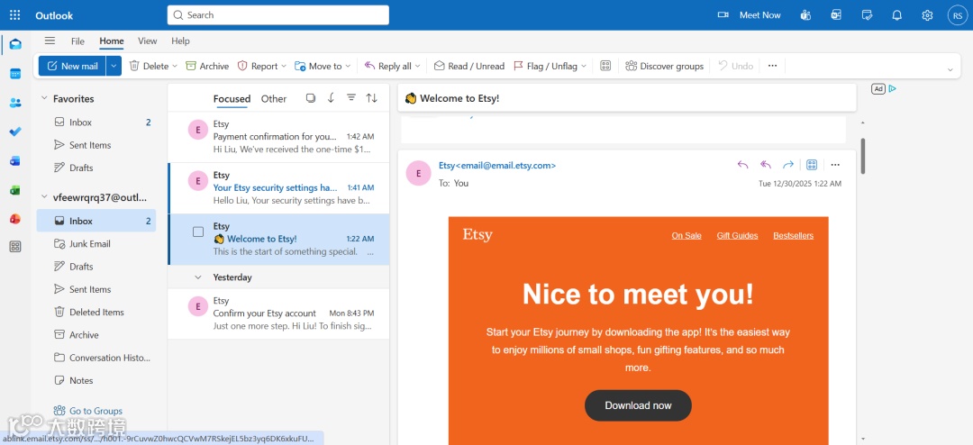Click Download now in the Etsy email
973x445 pixels.
(x=638, y=405)
